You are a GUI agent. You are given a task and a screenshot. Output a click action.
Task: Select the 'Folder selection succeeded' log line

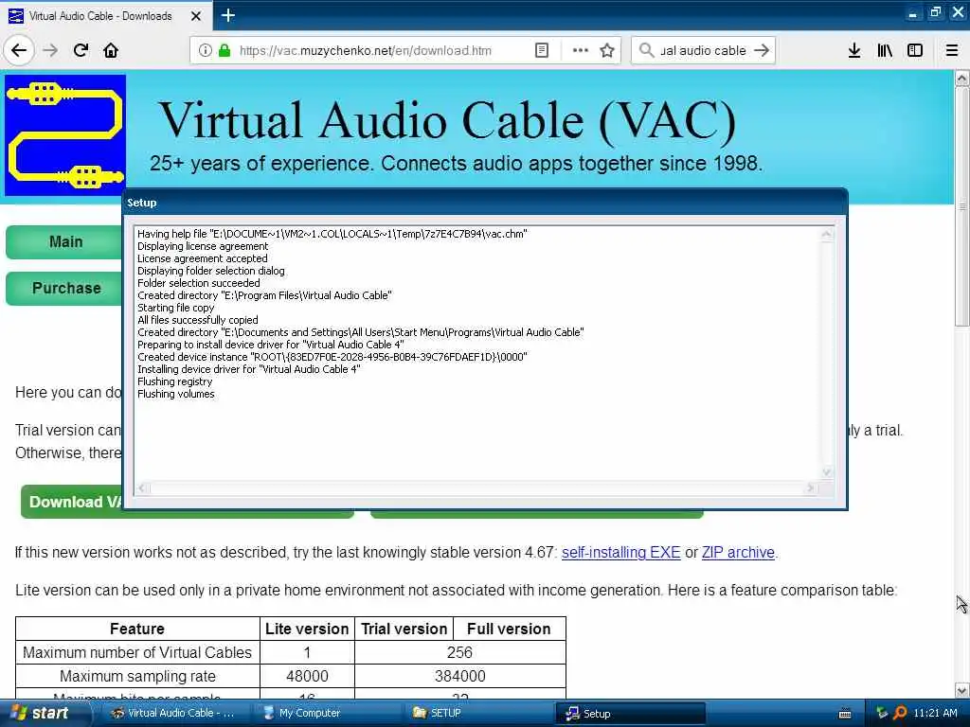click(199, 282)
